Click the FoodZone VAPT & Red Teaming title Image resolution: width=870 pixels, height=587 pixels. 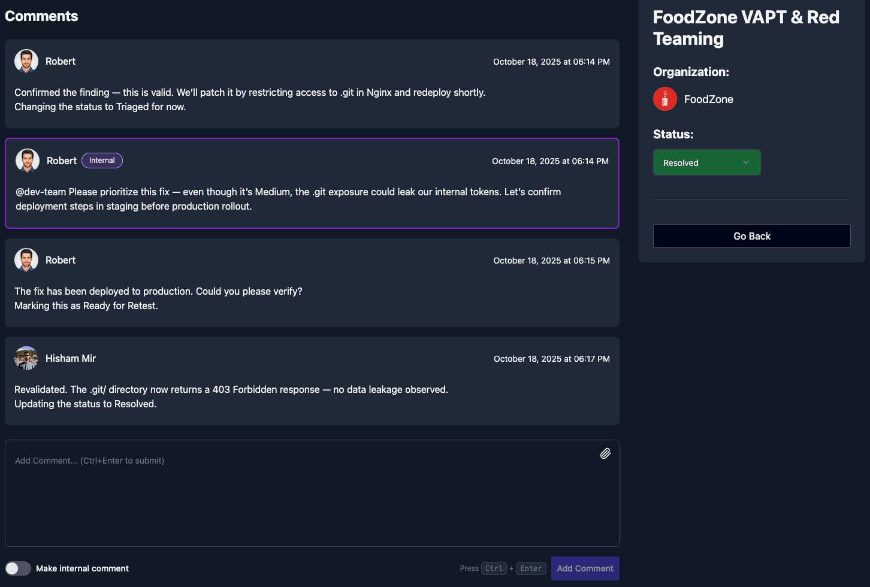point(745,28)
